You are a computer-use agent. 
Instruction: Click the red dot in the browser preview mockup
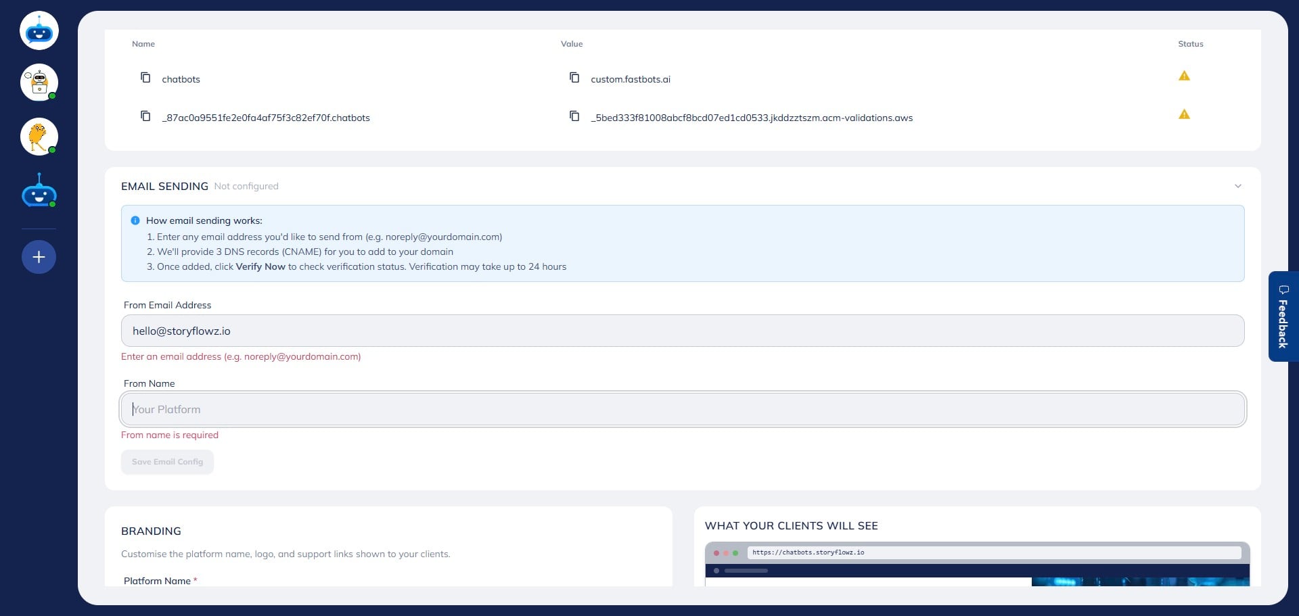click(x=716, y=552)
